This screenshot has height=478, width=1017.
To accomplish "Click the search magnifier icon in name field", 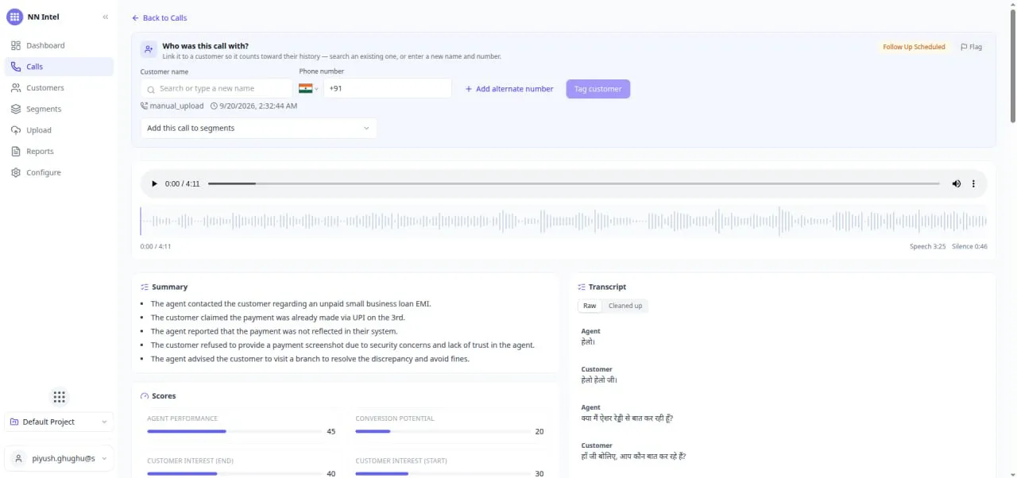I will click(150, 89).
